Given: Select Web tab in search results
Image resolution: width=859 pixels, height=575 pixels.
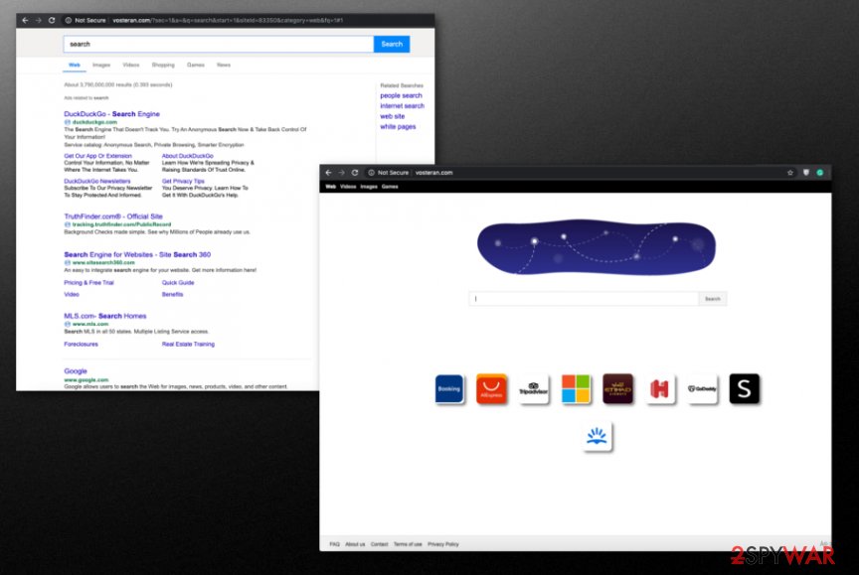Looking at the screenshot, I should [x=75, y=66].
